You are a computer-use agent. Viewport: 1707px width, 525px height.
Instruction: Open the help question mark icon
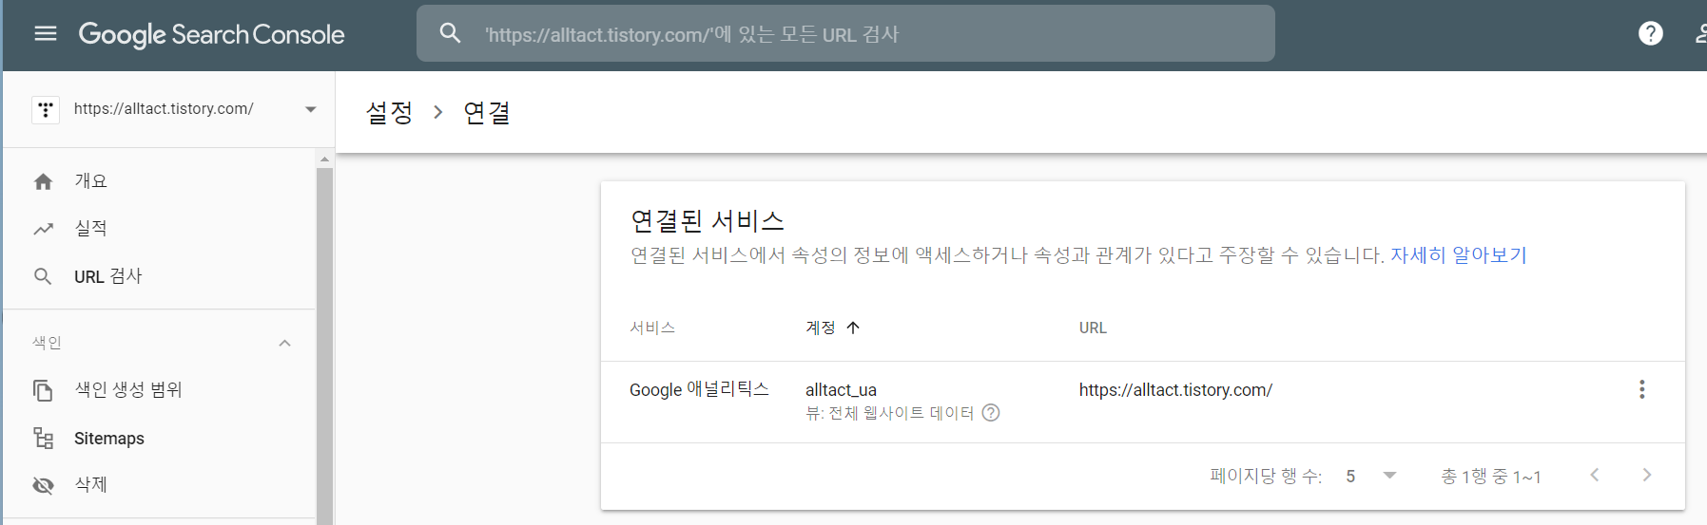click(x=1651, y=33)
